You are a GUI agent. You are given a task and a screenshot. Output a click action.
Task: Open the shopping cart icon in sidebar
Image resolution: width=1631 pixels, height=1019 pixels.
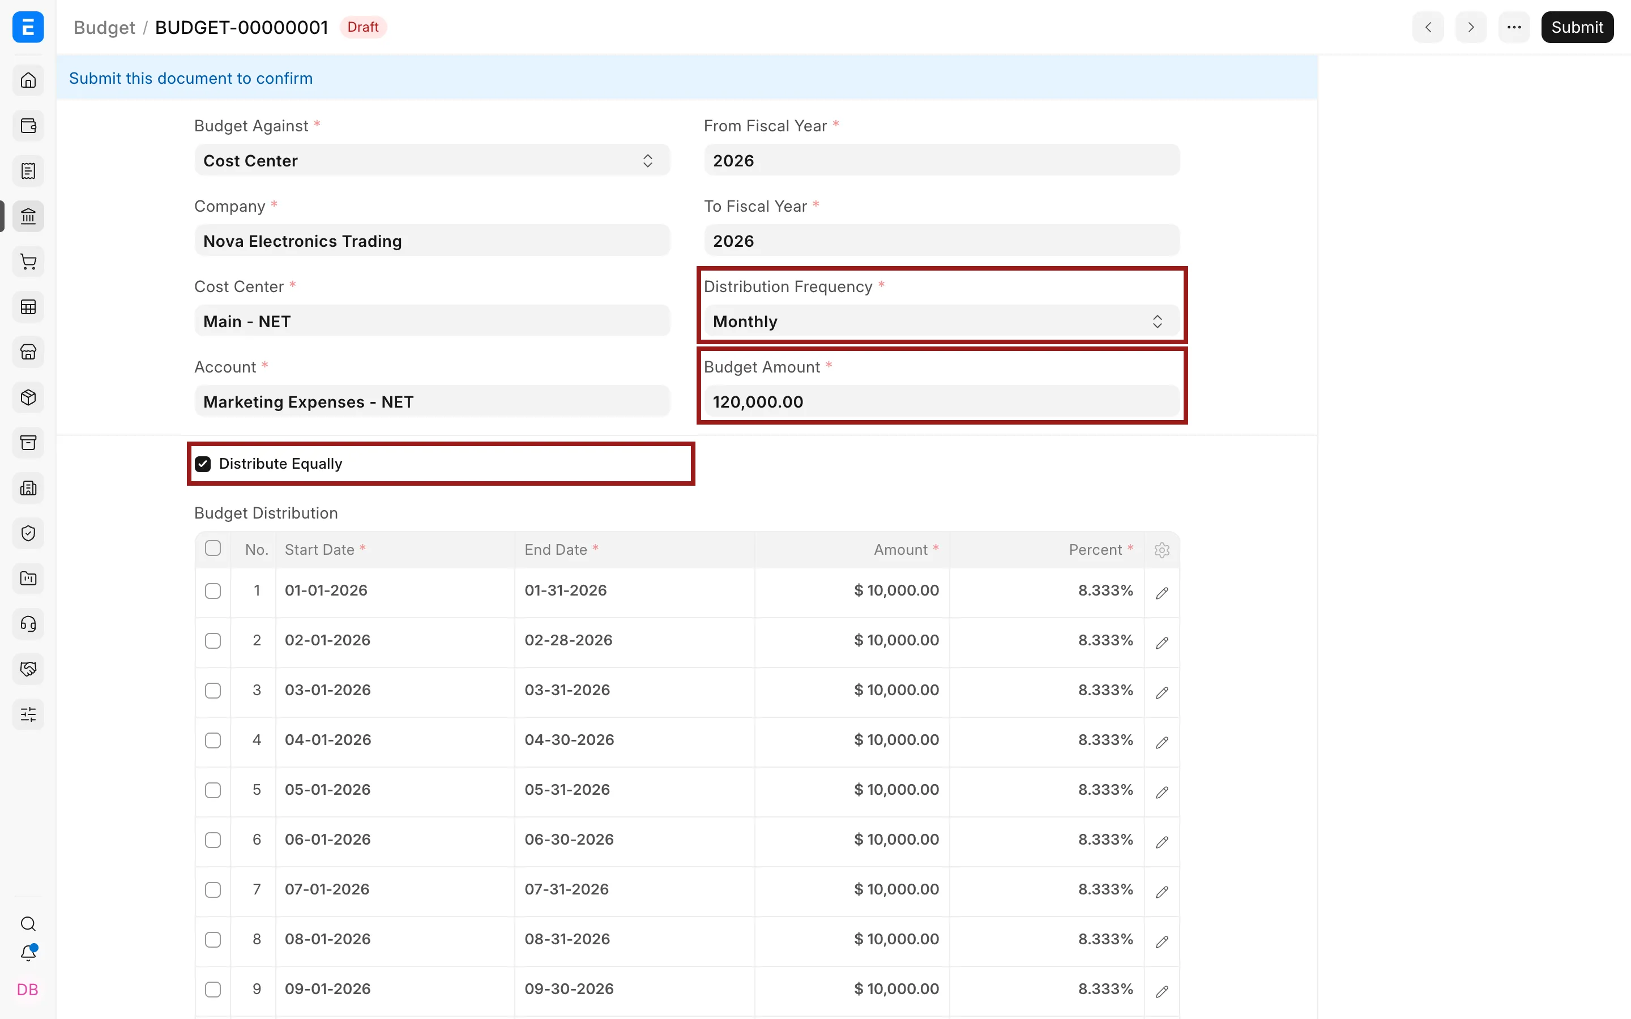pos(28,262)
